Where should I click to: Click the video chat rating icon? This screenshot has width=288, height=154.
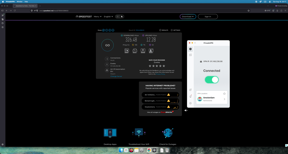click(x=151, y=50)
